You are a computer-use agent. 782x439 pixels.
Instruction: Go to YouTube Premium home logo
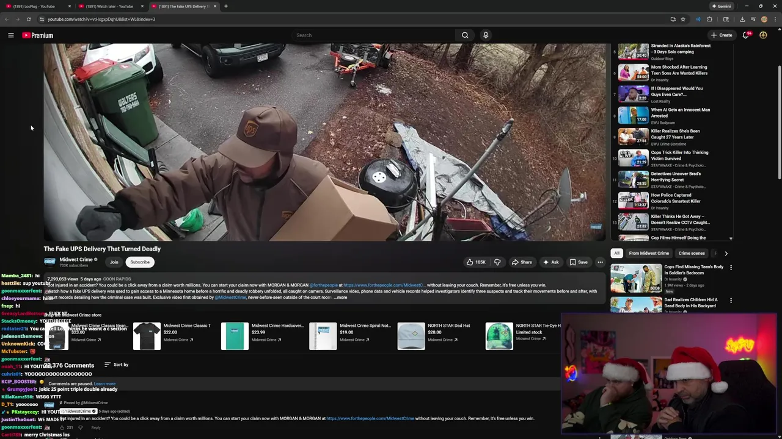pyautogui.click(x=38, y=35)
